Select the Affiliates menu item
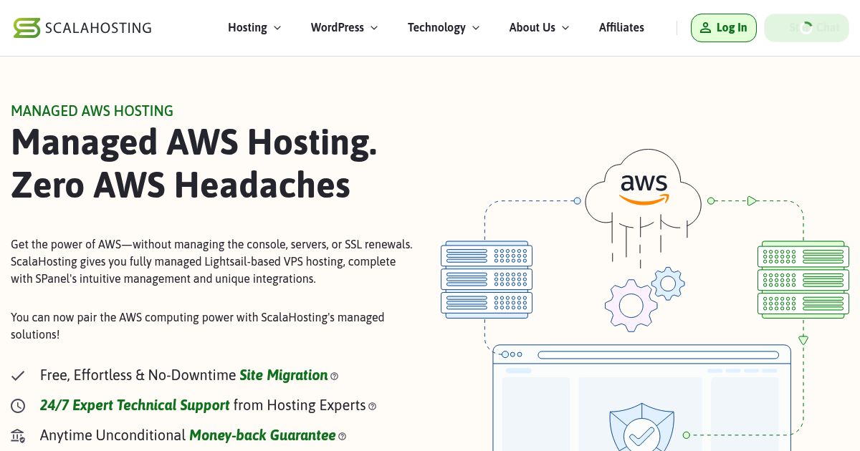This screenshot has width=860, height=451. click(621, 27)
